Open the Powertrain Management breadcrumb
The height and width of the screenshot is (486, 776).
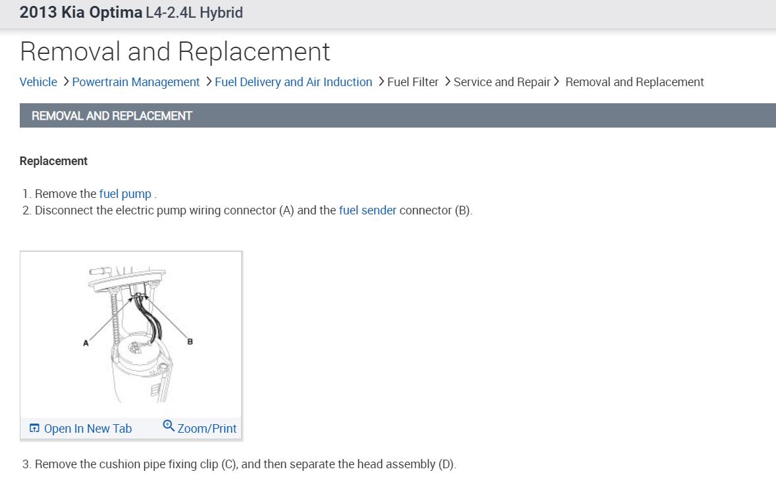(136, 82)
